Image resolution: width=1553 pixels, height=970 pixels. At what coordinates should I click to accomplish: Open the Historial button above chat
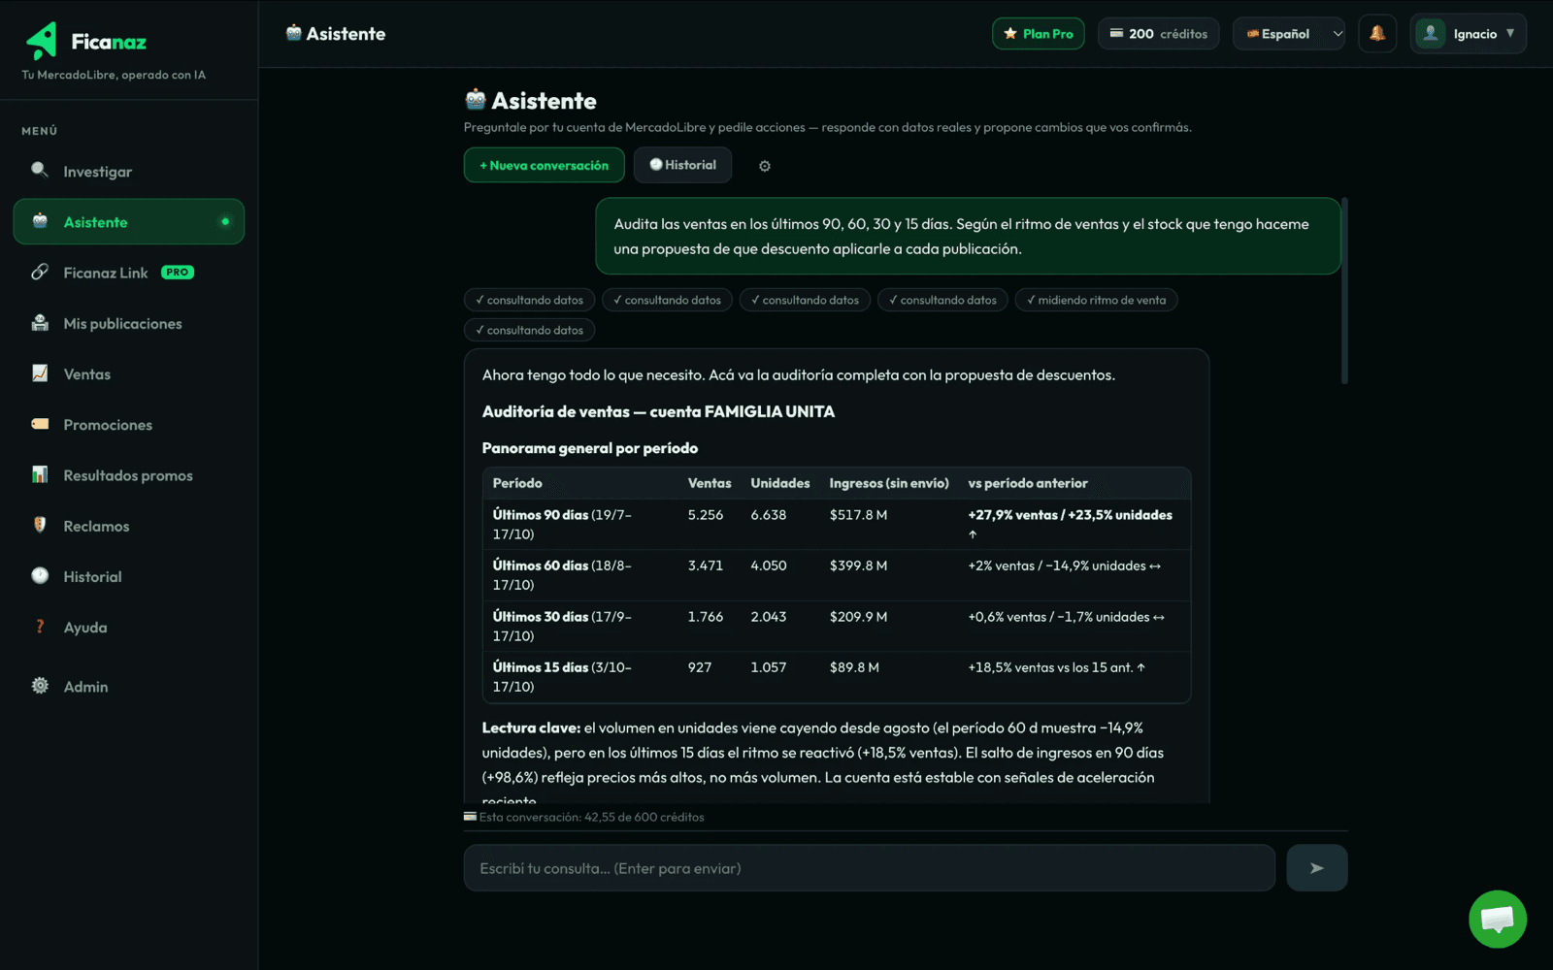coord(683,165)
